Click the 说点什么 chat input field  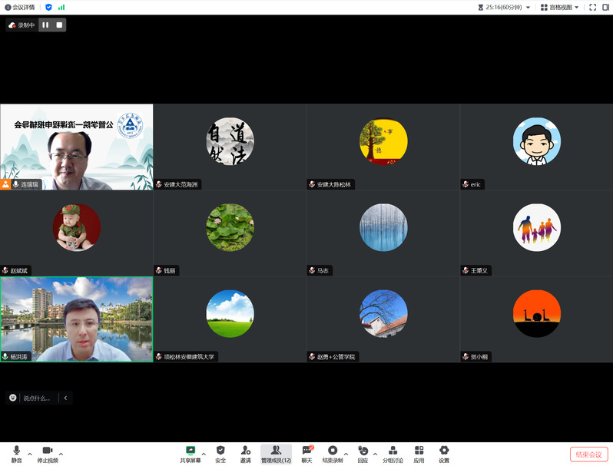(x=35, y=398)
